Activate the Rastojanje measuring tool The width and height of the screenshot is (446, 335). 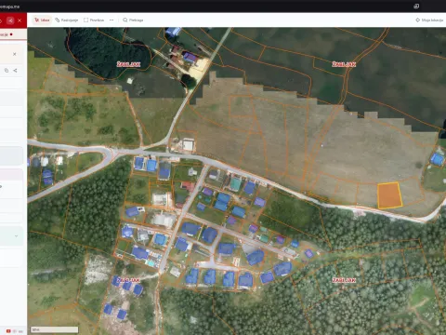tap(67, 20)
